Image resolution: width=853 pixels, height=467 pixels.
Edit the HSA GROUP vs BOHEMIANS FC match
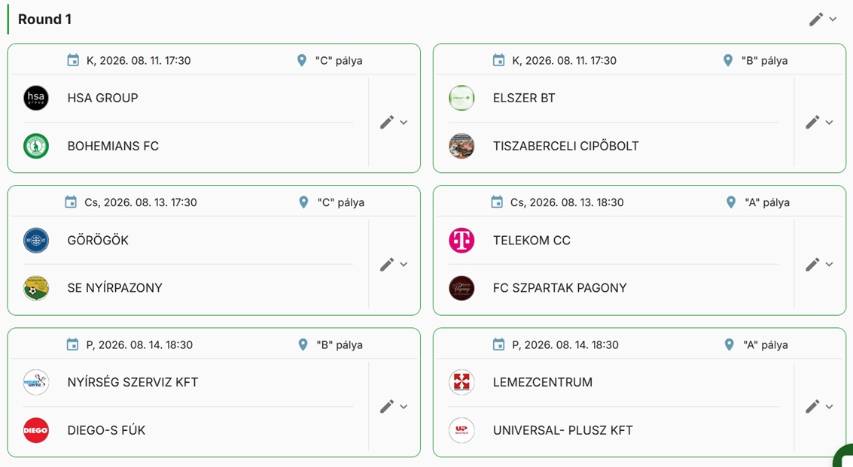[x=387, y=123]
